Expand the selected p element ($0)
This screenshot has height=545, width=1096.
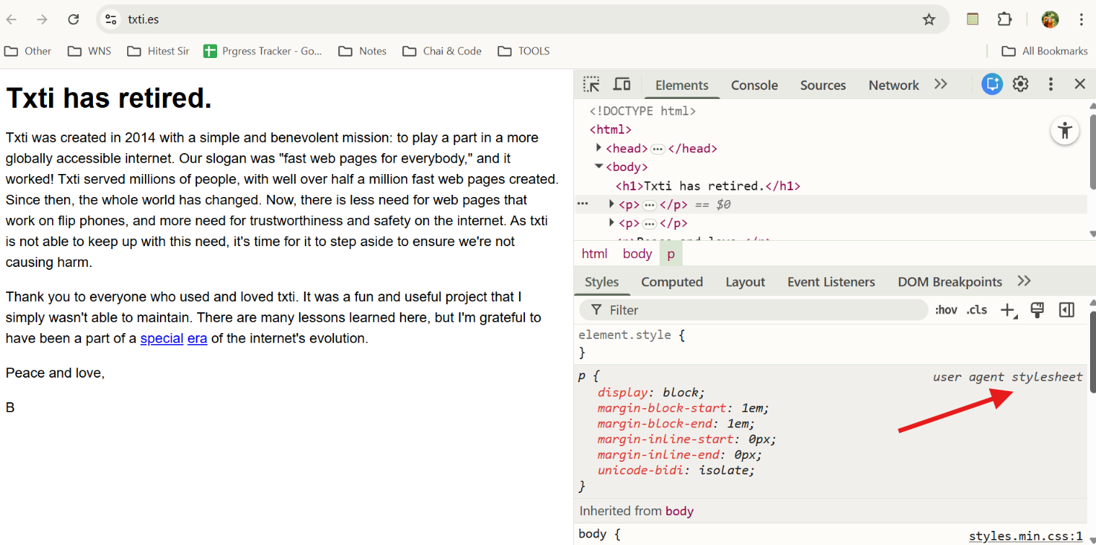pyautogui.click(x=611, y=204)
